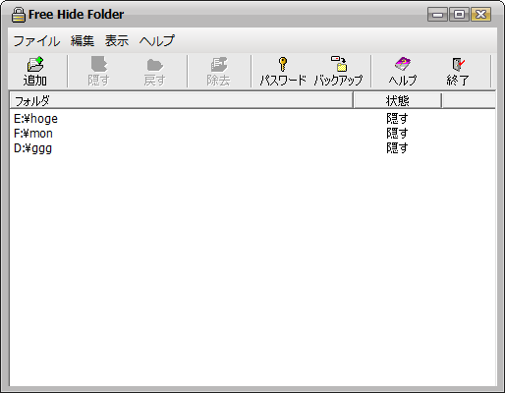Click the 戻す unhide toolbar icon
Image resolution: width=505 pixels, height=393 pixels.
point(155,65)
